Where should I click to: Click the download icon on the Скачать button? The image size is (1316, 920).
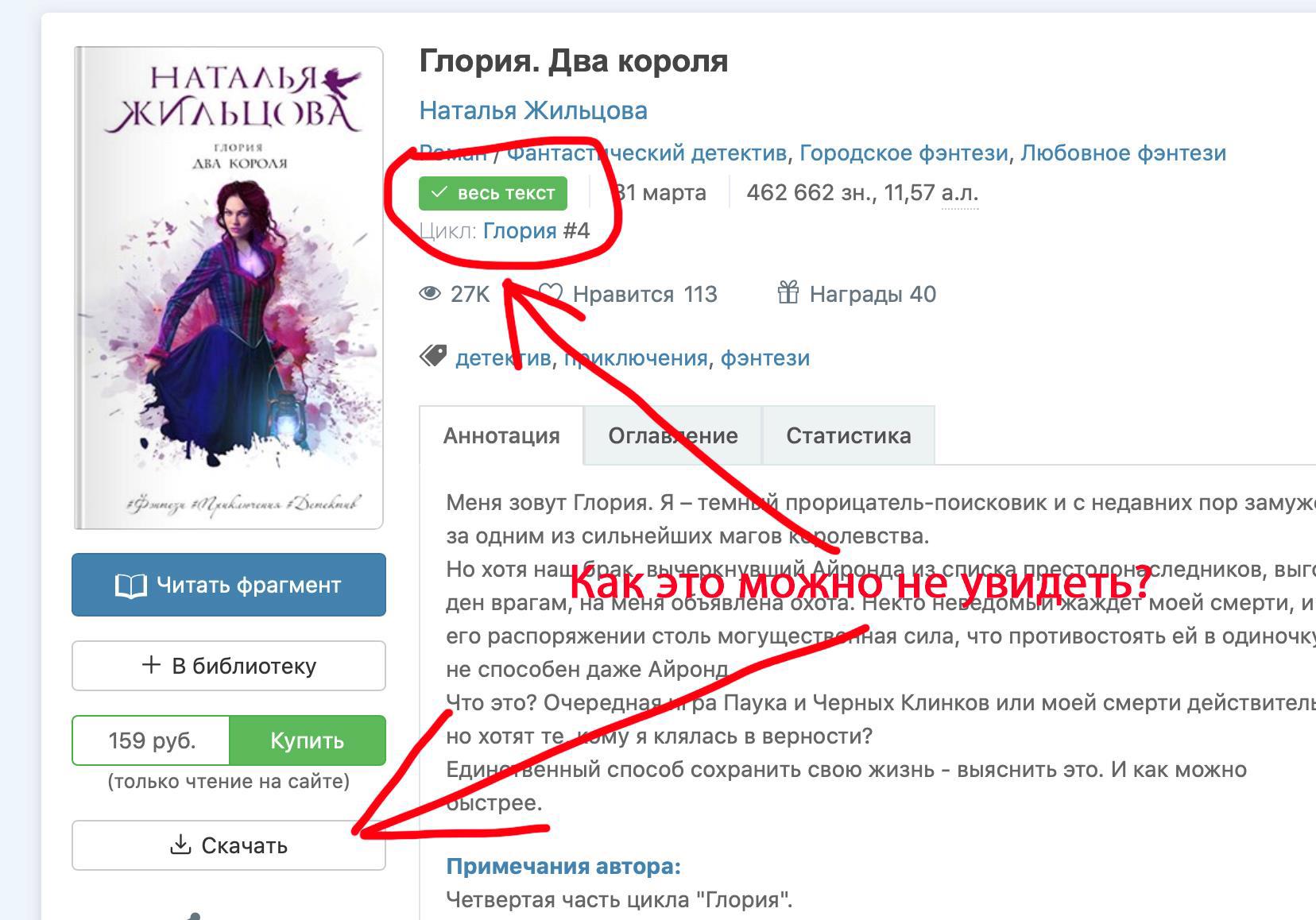point(181,845)
